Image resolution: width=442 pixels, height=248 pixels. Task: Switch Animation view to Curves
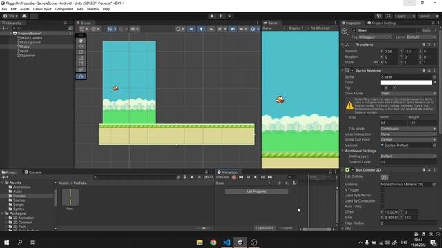pyautogui.click(x=287, y=228)
